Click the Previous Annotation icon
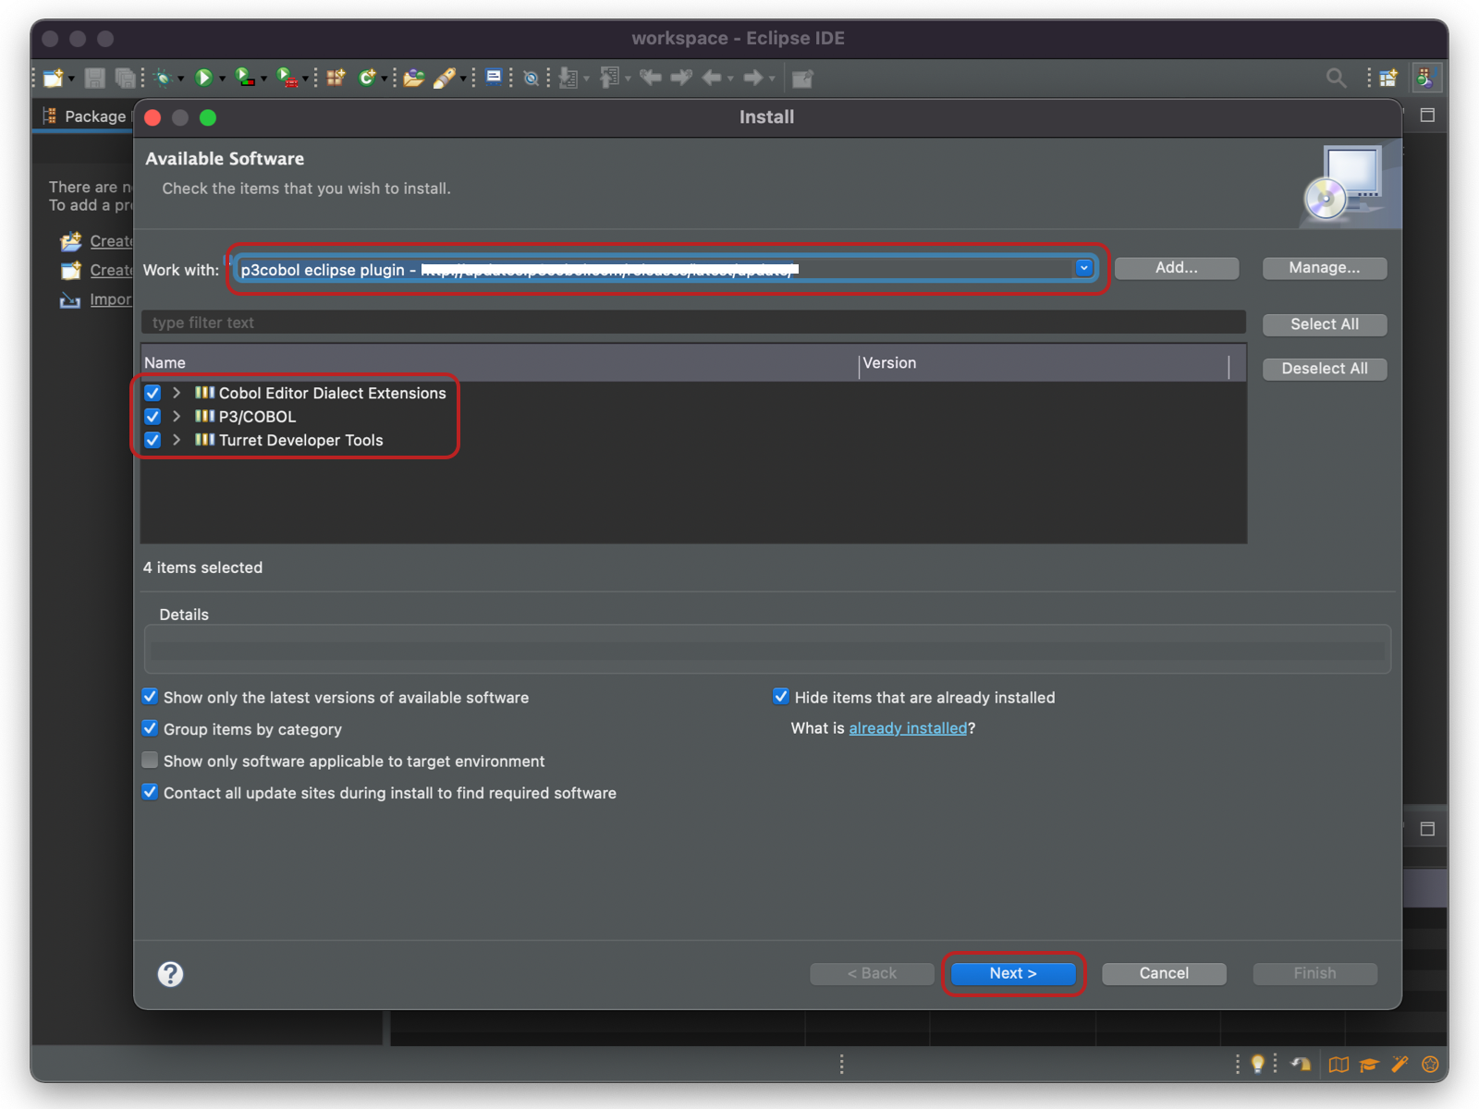The width and height of the screenshot is (1479, 1109). [610, 79]
